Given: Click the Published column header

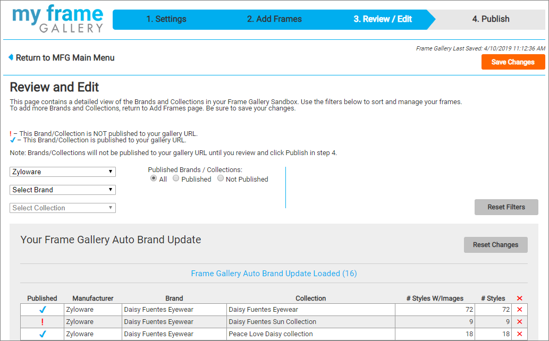Looking at the screenshot, I should click(x=43, y=299).
